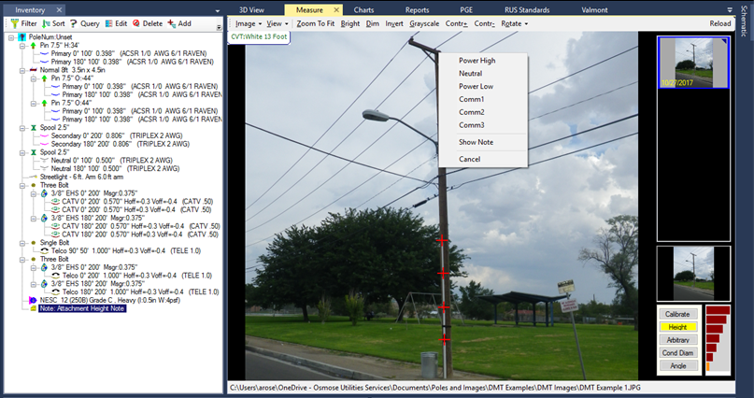
Task: Click the Sort icon in Inventory toolbar
Action: (x=46, y=23)
